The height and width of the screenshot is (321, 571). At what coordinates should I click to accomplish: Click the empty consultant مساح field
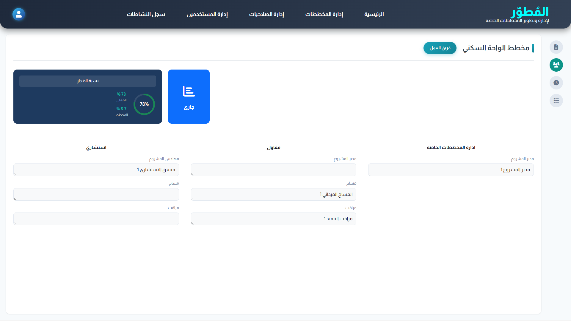coord(96,194)
